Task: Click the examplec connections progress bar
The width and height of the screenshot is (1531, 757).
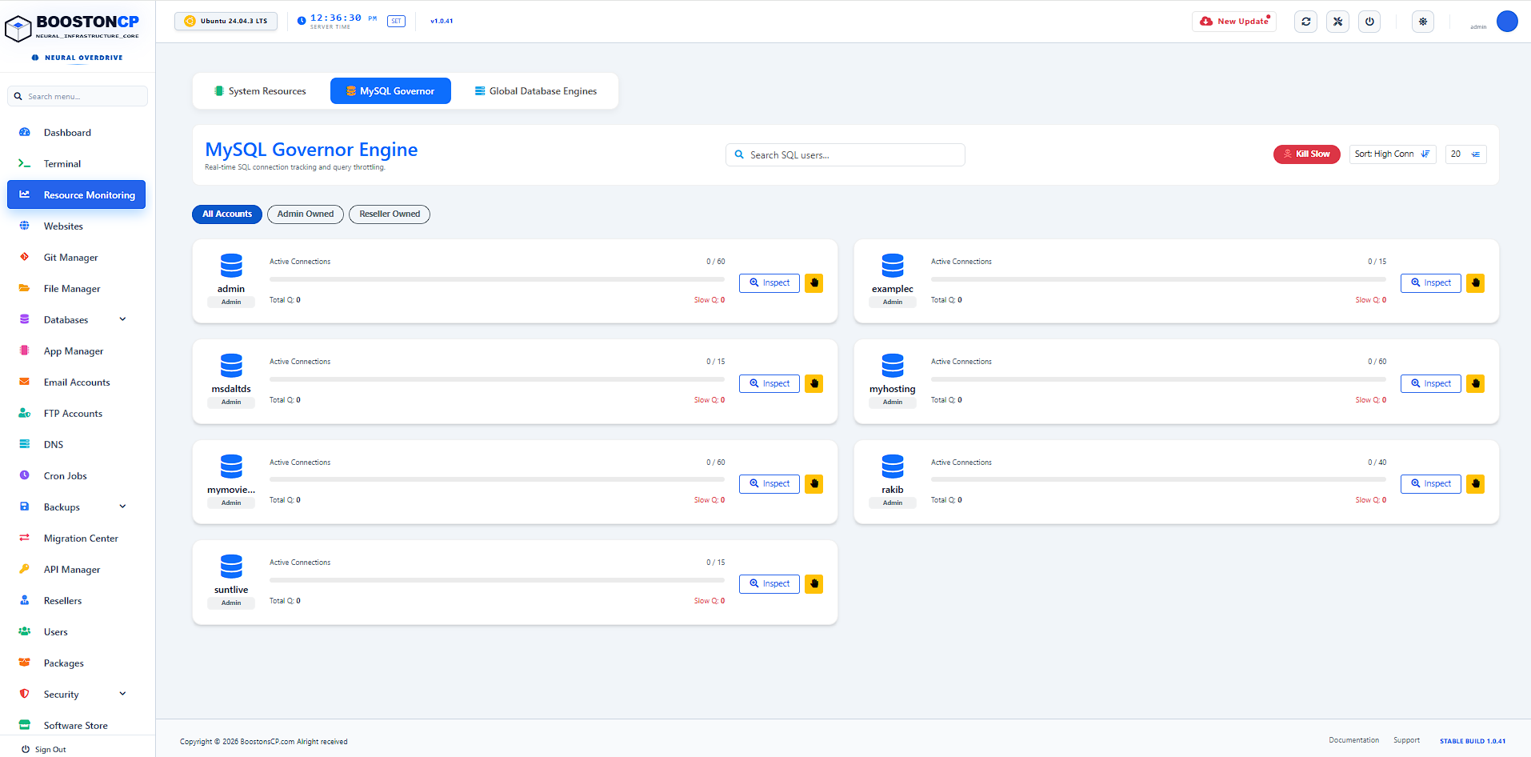Action: pos(1158,279)
